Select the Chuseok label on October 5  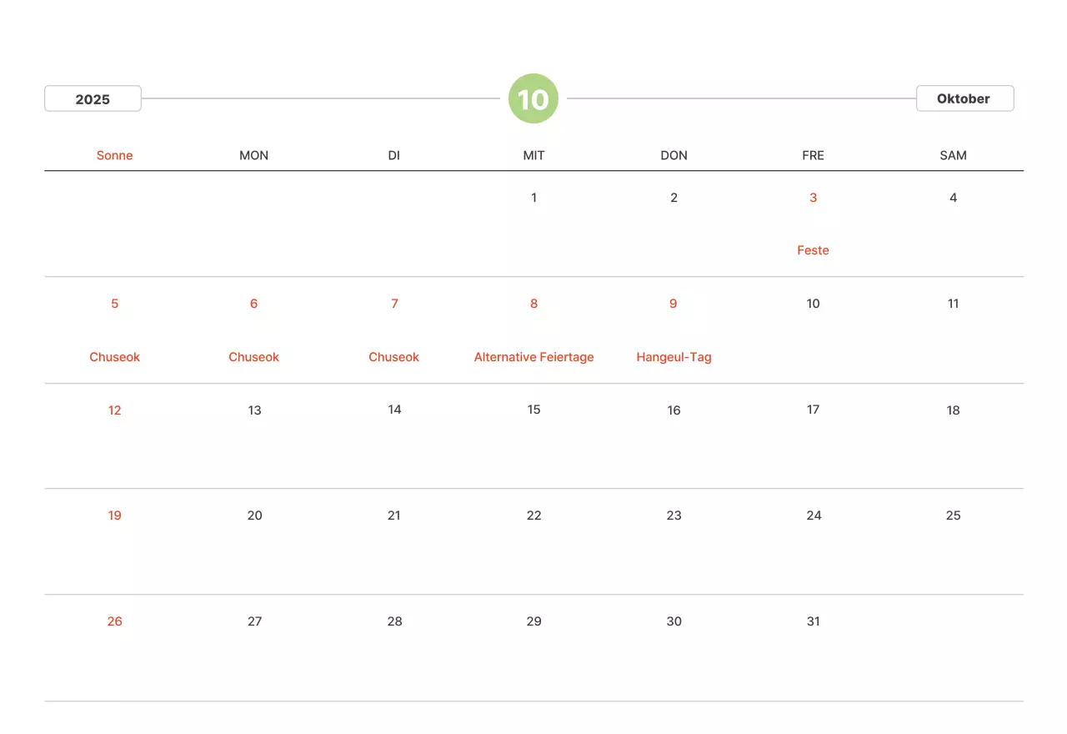coord(115,357)
